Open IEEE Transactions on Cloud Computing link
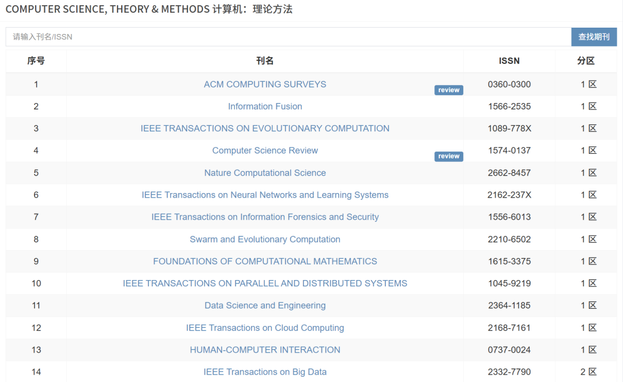This screenshot has height=382, width=623. point(265,328)
